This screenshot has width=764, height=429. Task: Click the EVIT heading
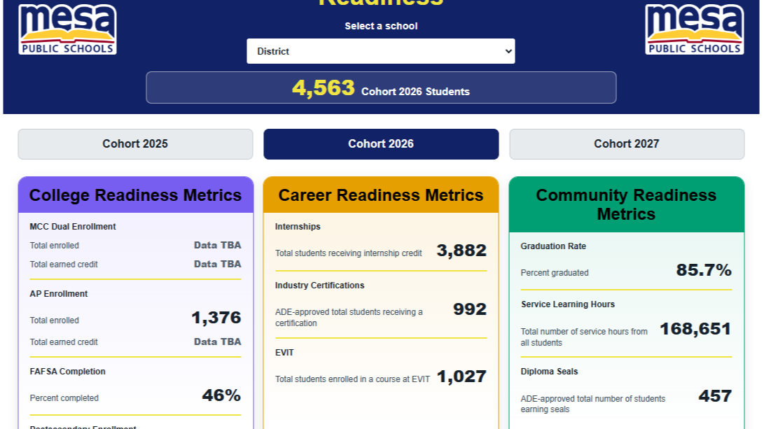coord(284,353)
